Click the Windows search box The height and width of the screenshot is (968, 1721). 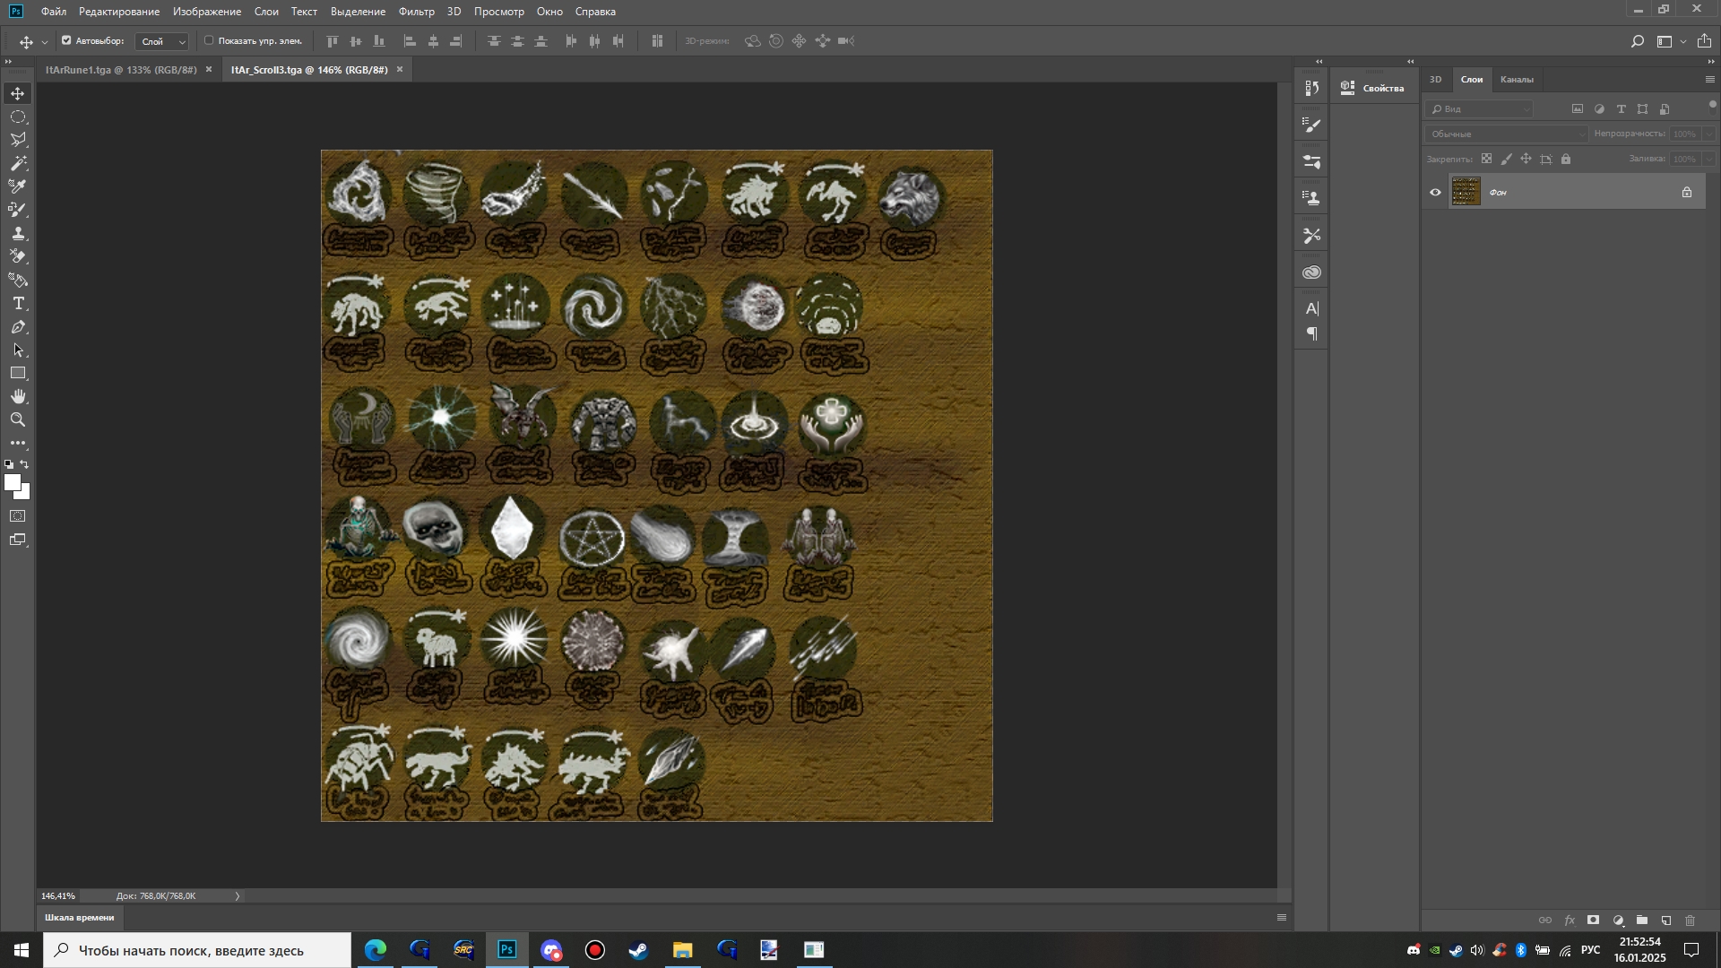197,950
